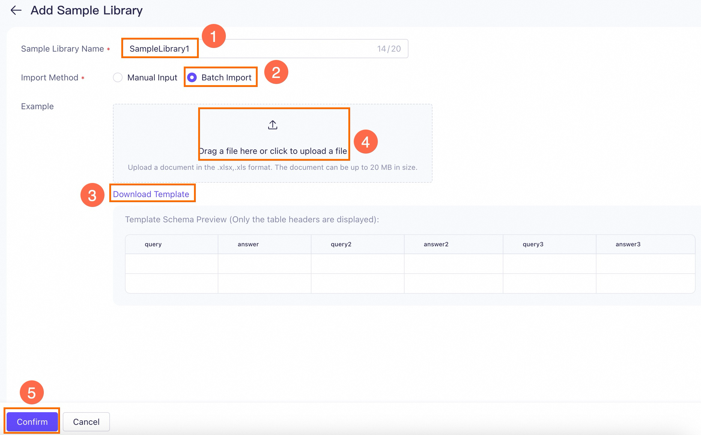Go back using the left arrow icon

coord(16,10)
